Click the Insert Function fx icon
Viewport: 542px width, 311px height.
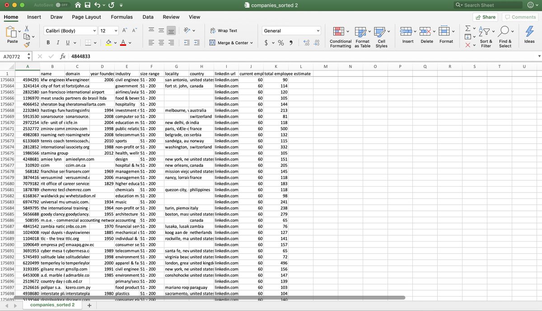coord(63,57)
